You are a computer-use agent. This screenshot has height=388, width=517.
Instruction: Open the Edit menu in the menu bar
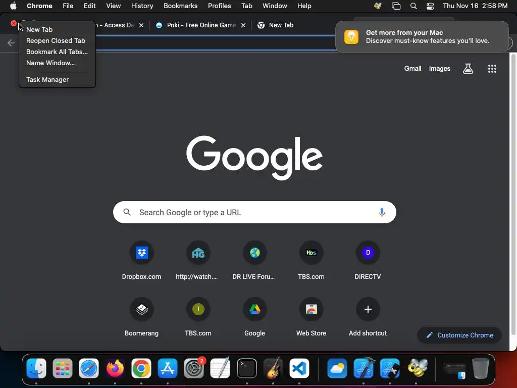coord(89,6)
